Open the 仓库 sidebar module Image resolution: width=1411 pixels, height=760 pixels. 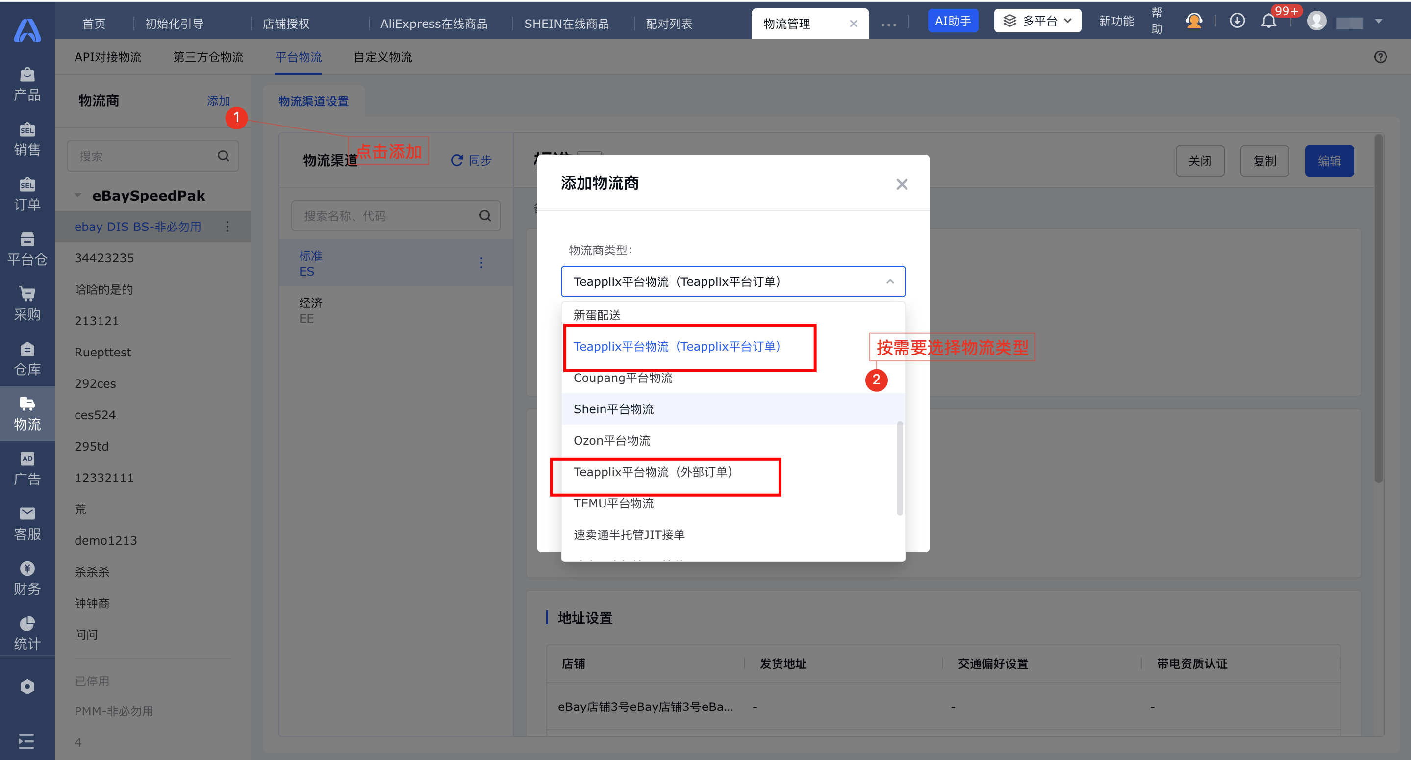pos(27,358)
